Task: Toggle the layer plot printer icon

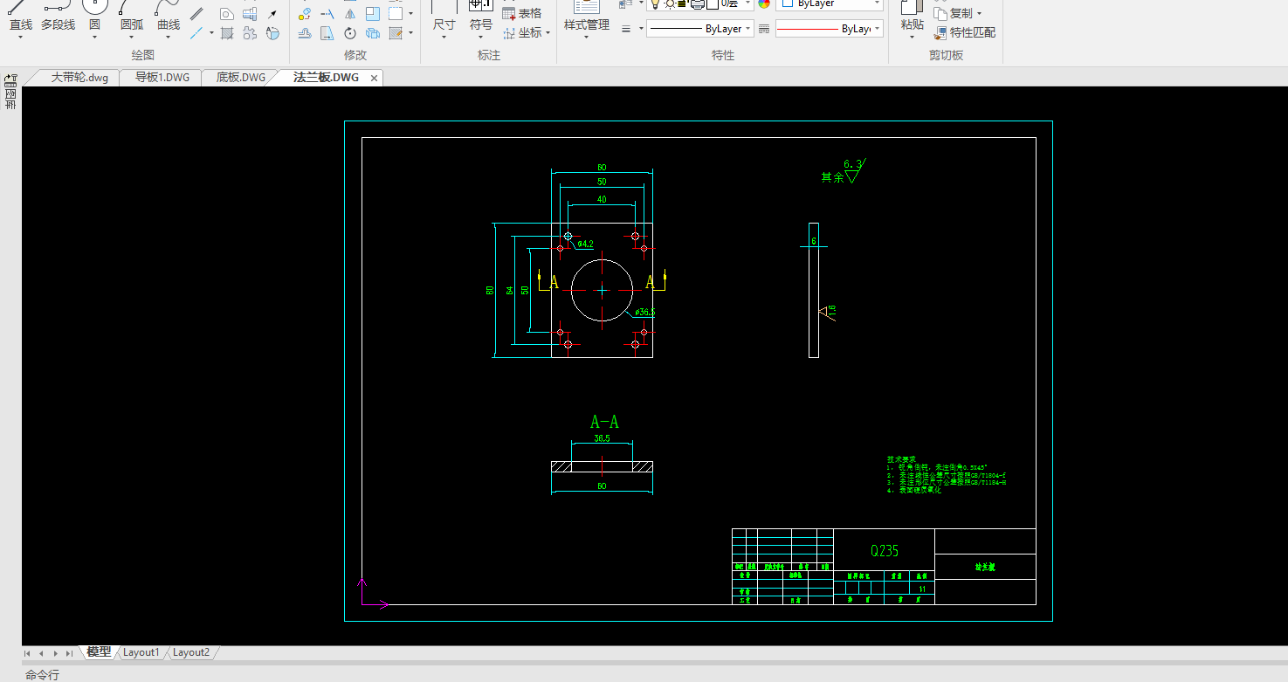Action: [697, 3]
